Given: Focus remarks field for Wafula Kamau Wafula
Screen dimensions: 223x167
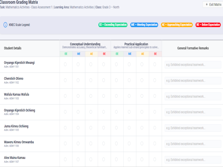Looking at the screenshot, I should [193, 97].
